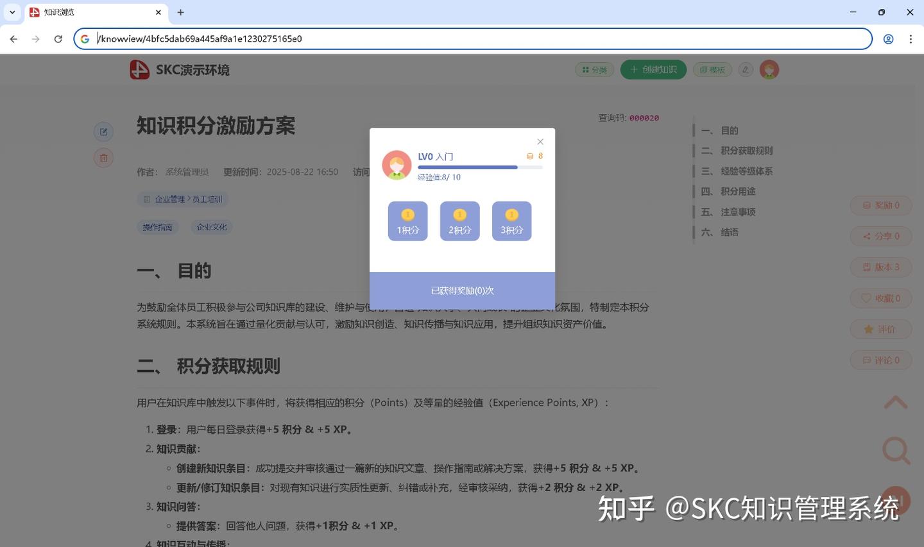Screen dimensions: 924x547
Task: Jump to 二、积分获取规则 in the outline
Action: (x=737, y=151)
